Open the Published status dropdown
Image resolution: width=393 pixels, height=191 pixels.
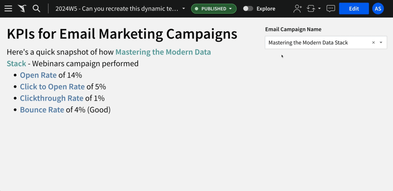[x=213, y=8]
